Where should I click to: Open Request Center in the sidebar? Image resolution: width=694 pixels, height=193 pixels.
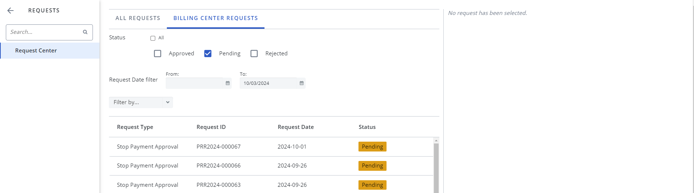tap(36, 51)
